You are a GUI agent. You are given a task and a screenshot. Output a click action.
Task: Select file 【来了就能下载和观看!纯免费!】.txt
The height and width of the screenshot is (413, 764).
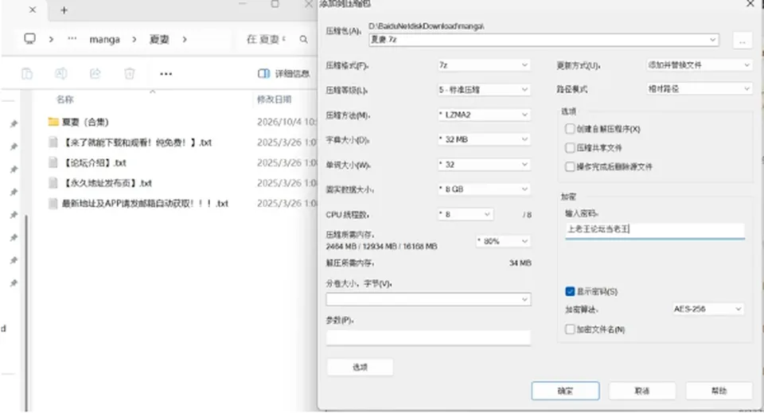137,142
